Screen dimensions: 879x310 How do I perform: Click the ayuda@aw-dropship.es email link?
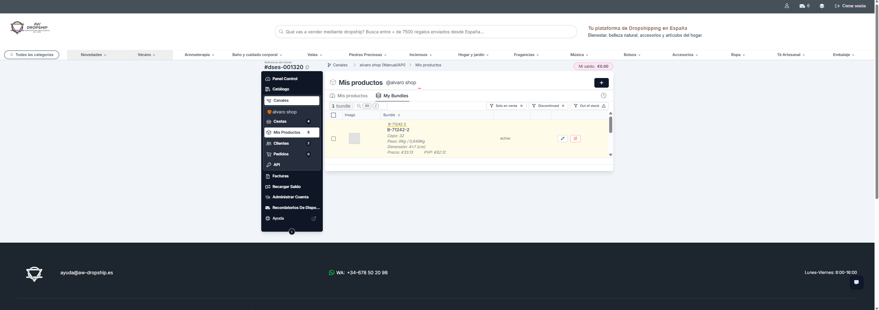(87, 273)
